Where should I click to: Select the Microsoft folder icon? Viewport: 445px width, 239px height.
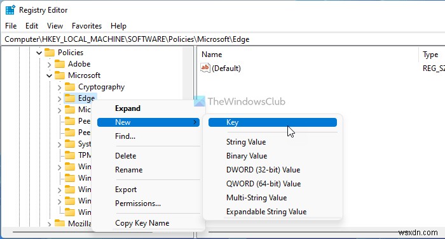click(60, 75)
